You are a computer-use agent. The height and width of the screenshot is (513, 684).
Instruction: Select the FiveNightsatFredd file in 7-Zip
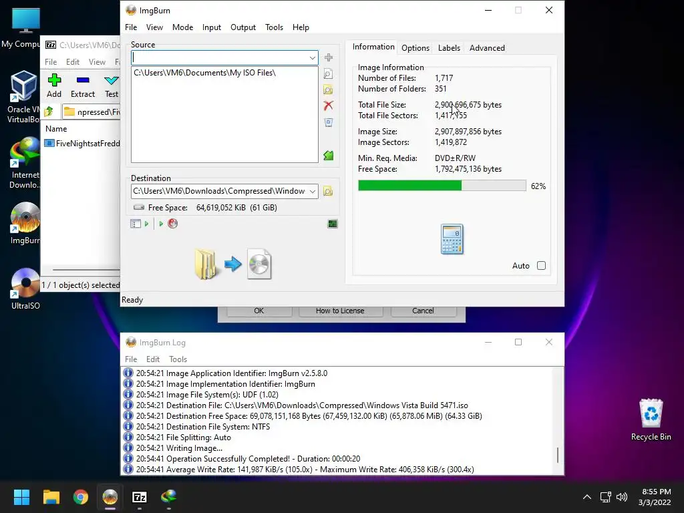pyautogui.click(x=82, y=144)
